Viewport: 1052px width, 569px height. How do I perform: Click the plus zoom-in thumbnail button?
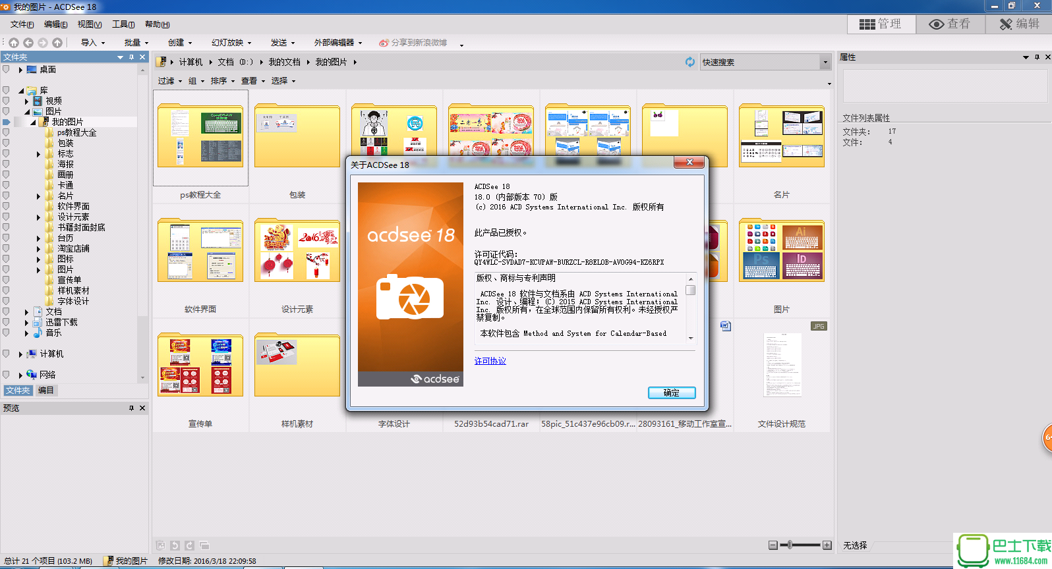click(827, 545)
